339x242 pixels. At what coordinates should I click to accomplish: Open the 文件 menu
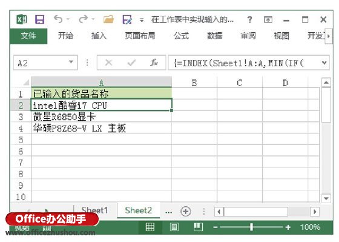(x=28, y=36)
